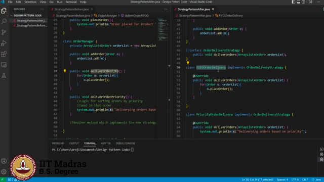Close the StrategyPatternBefore.java tab
Viewport: 324px width, 182px height.
click(x=92, y=9)
